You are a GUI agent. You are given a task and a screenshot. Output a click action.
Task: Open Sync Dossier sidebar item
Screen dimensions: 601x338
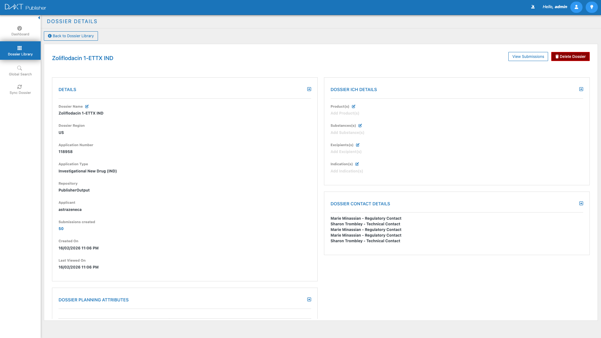20,89
